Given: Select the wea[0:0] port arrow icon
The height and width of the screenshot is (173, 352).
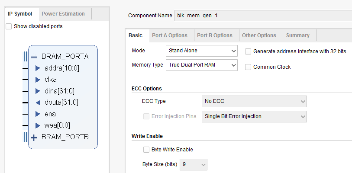Looking at the screenshot, I should 38,126.
